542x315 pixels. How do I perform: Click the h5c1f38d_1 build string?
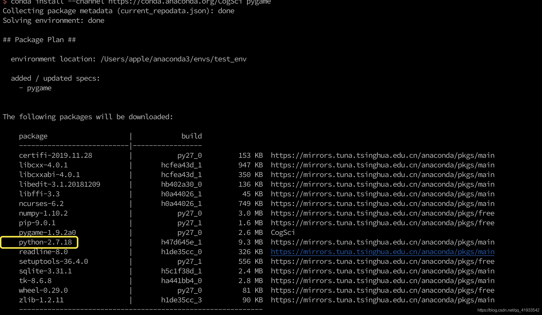click(x=182, y=271)
